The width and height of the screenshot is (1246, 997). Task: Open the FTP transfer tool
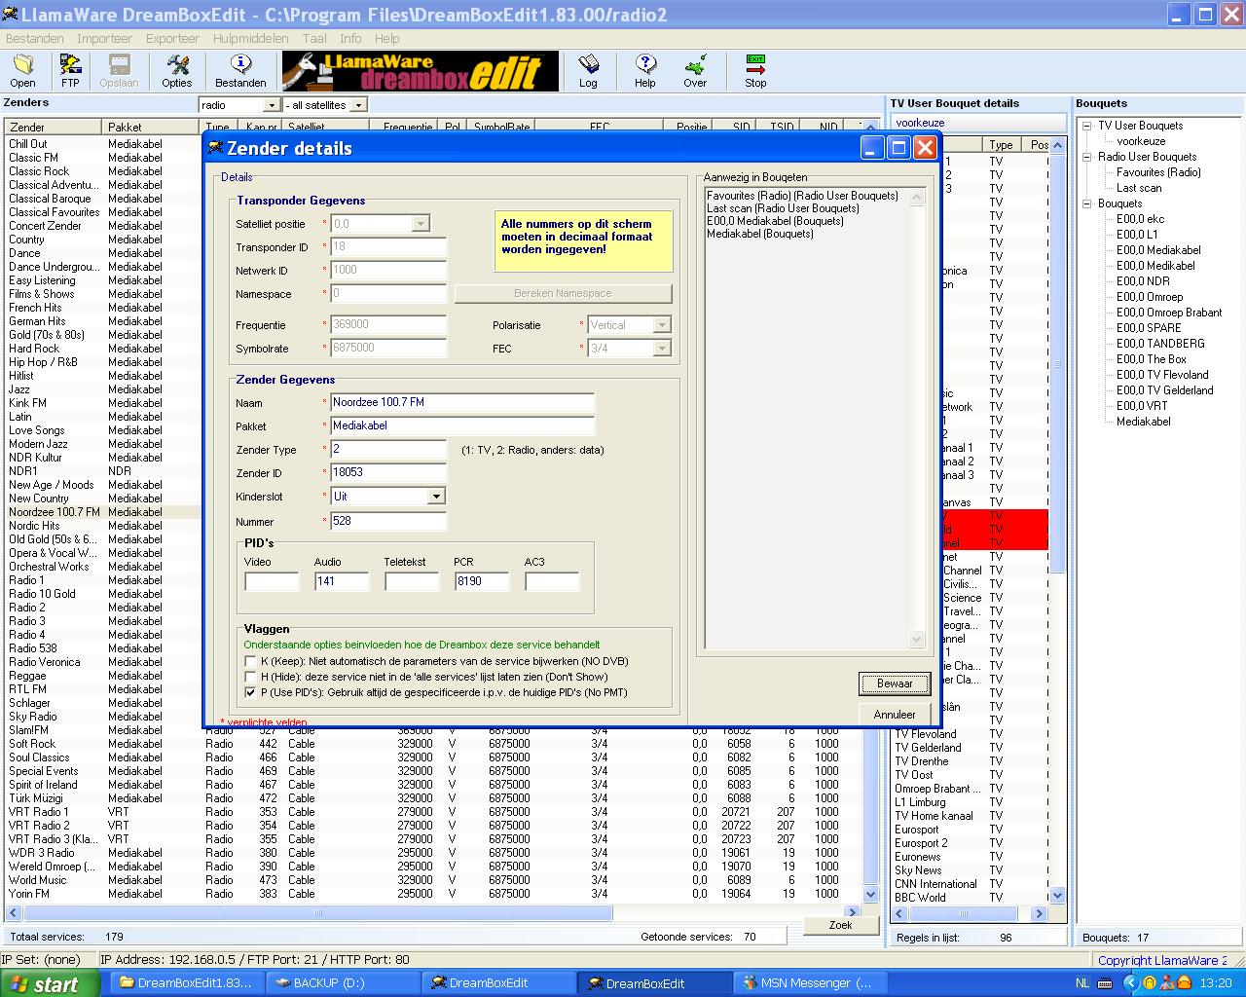[70, 71]
